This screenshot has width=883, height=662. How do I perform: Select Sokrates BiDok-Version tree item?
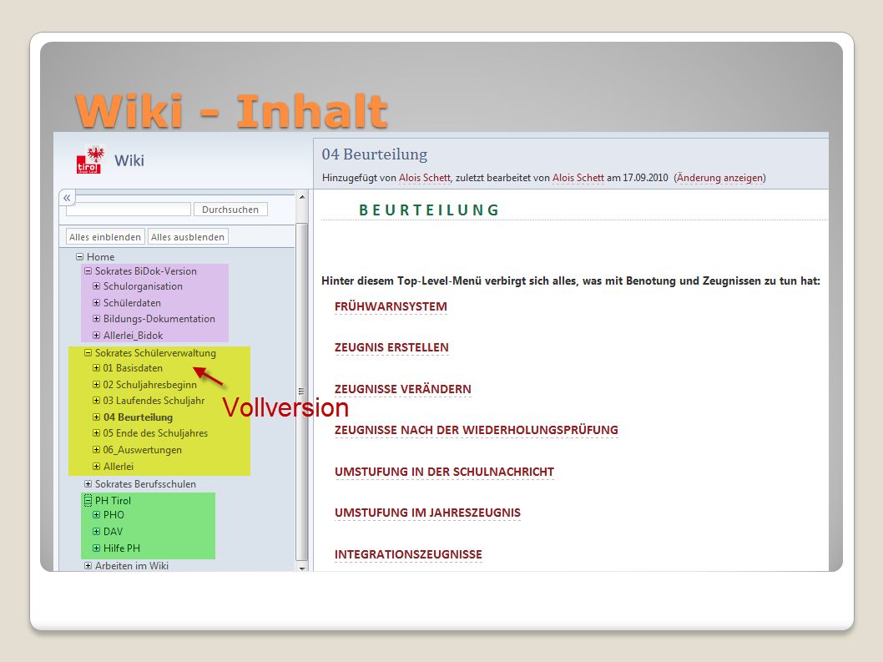click(x=146, y=271)
